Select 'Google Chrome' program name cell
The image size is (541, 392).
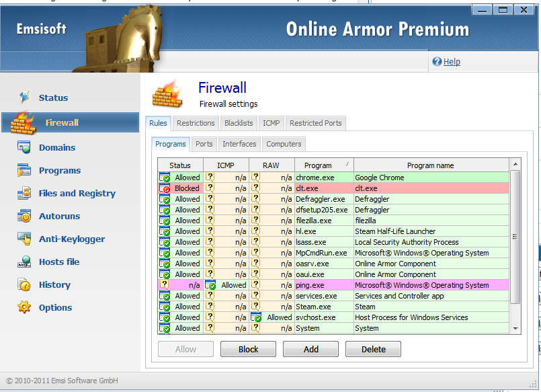[431, 178]
